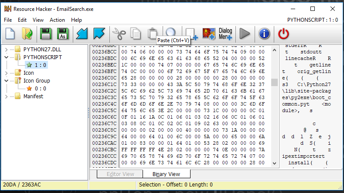Screen dimensions: 344x193
Task: Click the Paste clipboard icon
Action: [x=152, y=33]
